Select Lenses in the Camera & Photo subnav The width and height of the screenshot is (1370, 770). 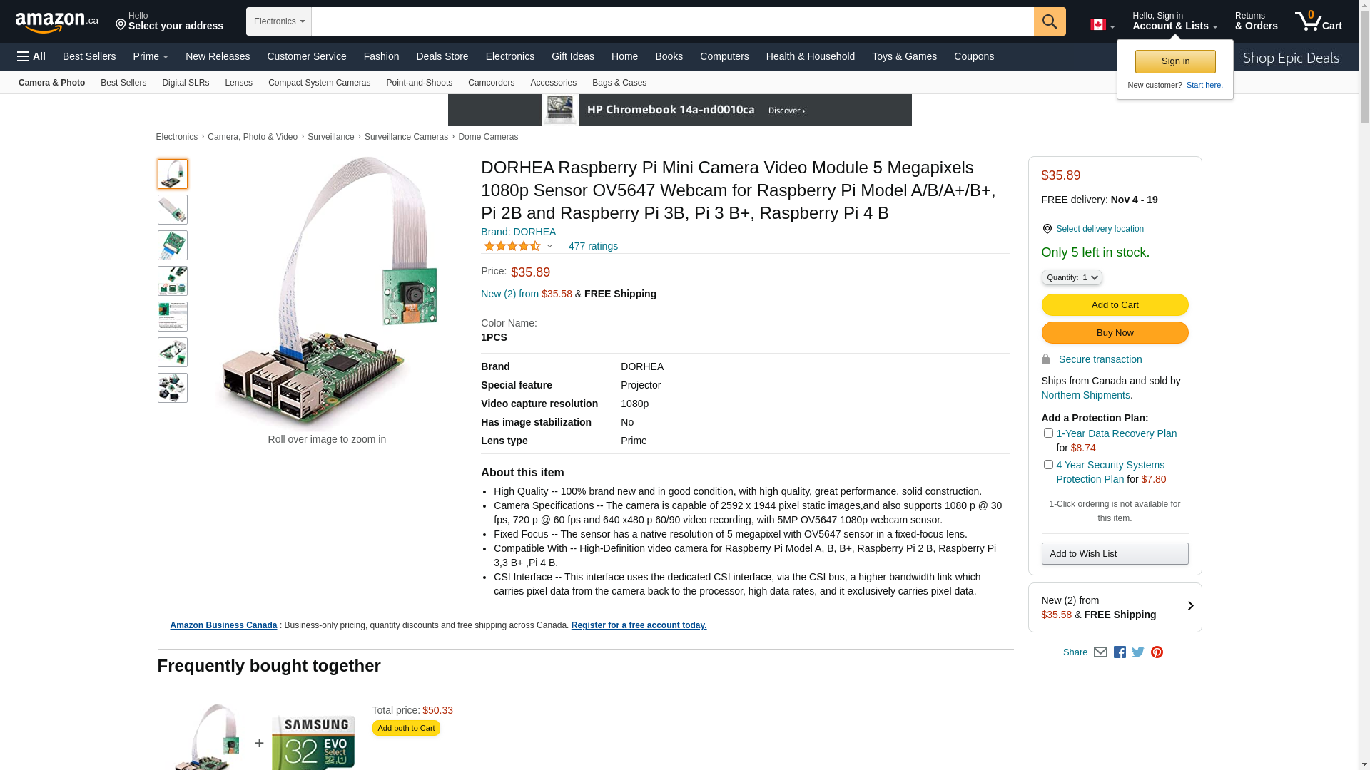(x=238, y=83)
